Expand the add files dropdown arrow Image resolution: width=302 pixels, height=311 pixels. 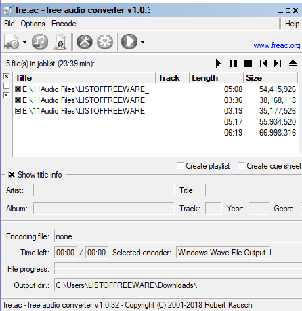click(x=24, y=42)
